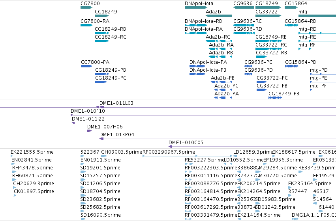Select transcript CG9636-RC
Image resolution: width=336 pixels, height=221 pixels.
[x=244, y=25]
